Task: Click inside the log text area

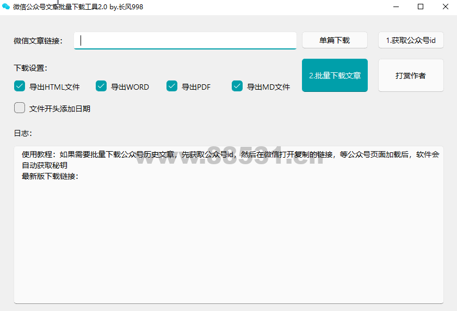Action: coord(229,225)
